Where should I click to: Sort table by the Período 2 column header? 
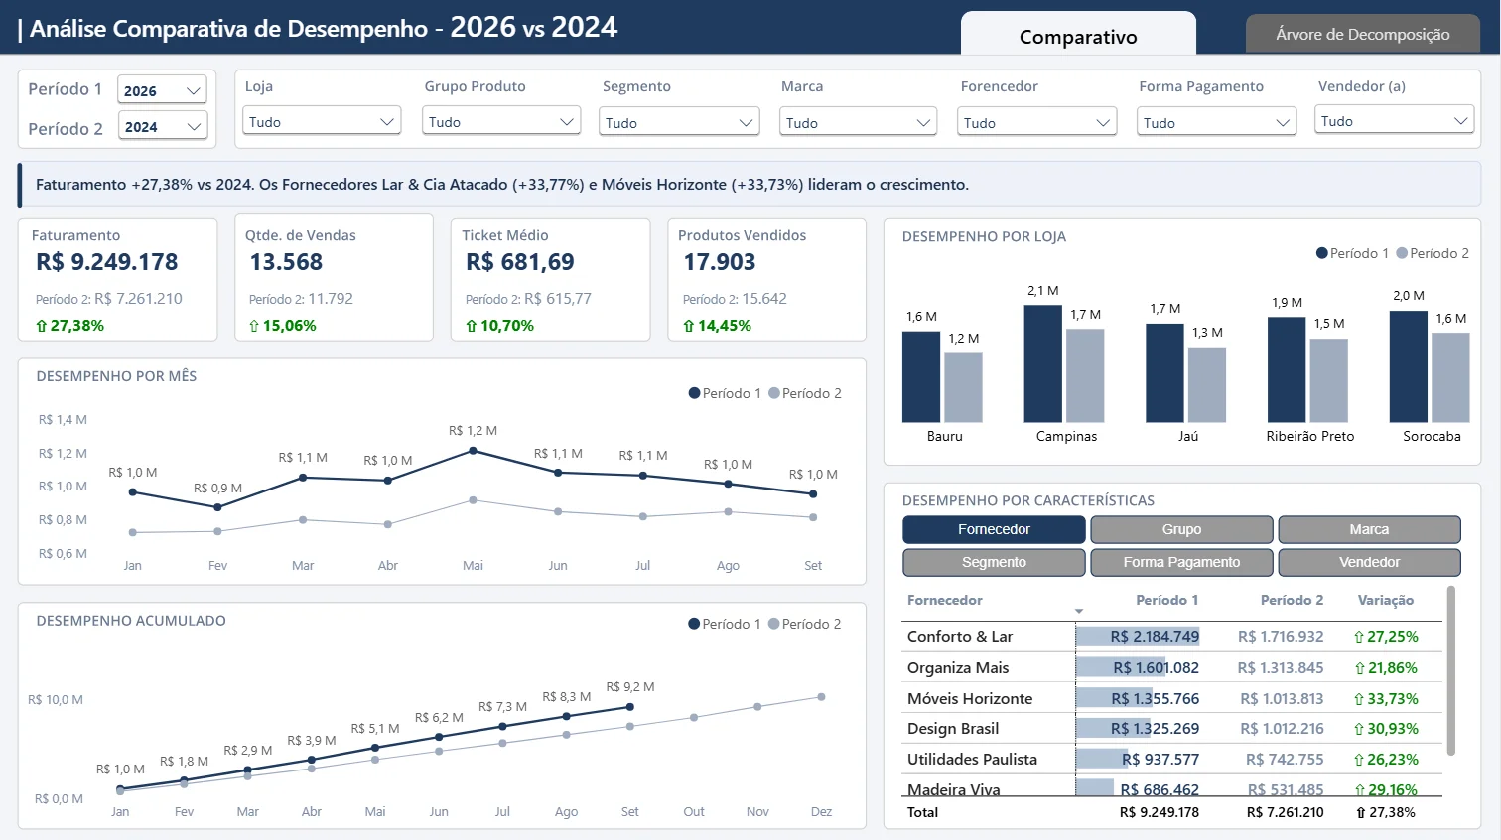(1292, 600)
